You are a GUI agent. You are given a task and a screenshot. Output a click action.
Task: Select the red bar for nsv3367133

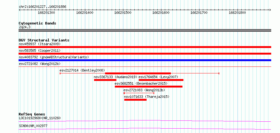105,80
